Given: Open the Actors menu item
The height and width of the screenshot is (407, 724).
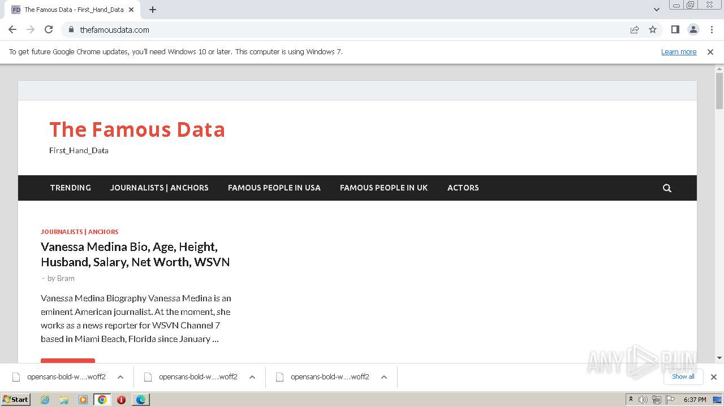Looking at the screenshot, I should [463, 188].
